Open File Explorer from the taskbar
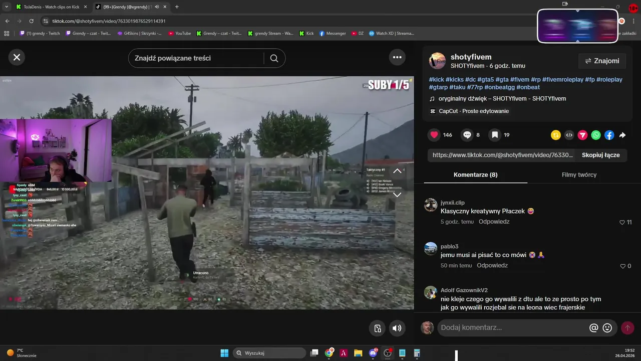 (x=358, y=353)
